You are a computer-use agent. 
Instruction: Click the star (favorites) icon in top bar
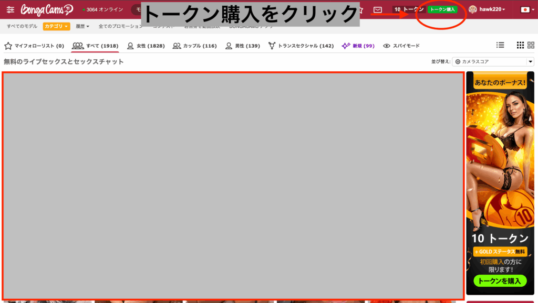361,9
